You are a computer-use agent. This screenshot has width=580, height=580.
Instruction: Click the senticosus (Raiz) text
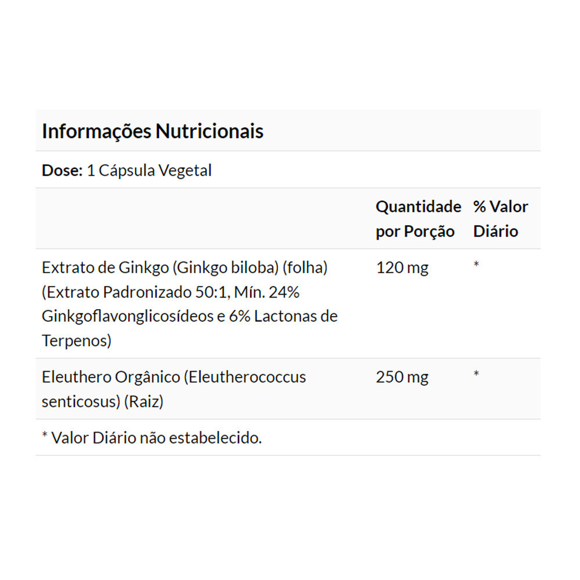102,401
